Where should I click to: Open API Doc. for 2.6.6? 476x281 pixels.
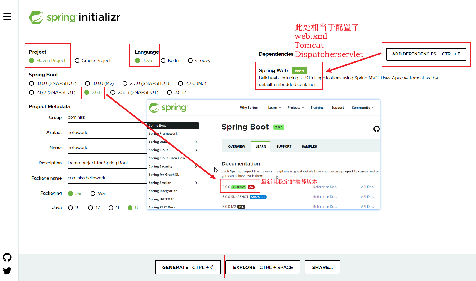[x=367, y=187]
